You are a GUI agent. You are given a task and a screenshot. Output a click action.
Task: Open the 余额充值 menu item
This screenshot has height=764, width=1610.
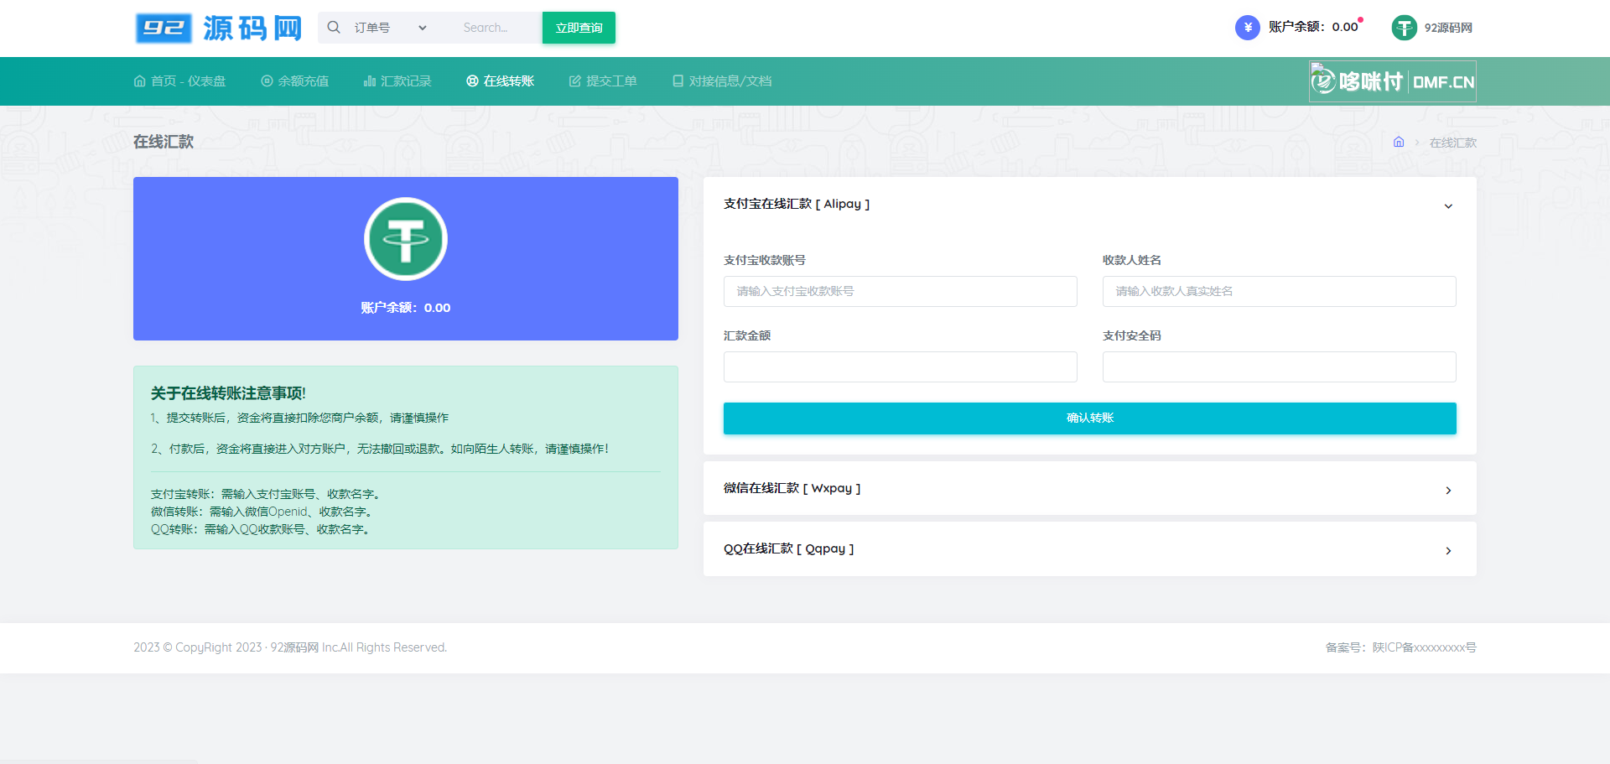(x=295, y=81)
